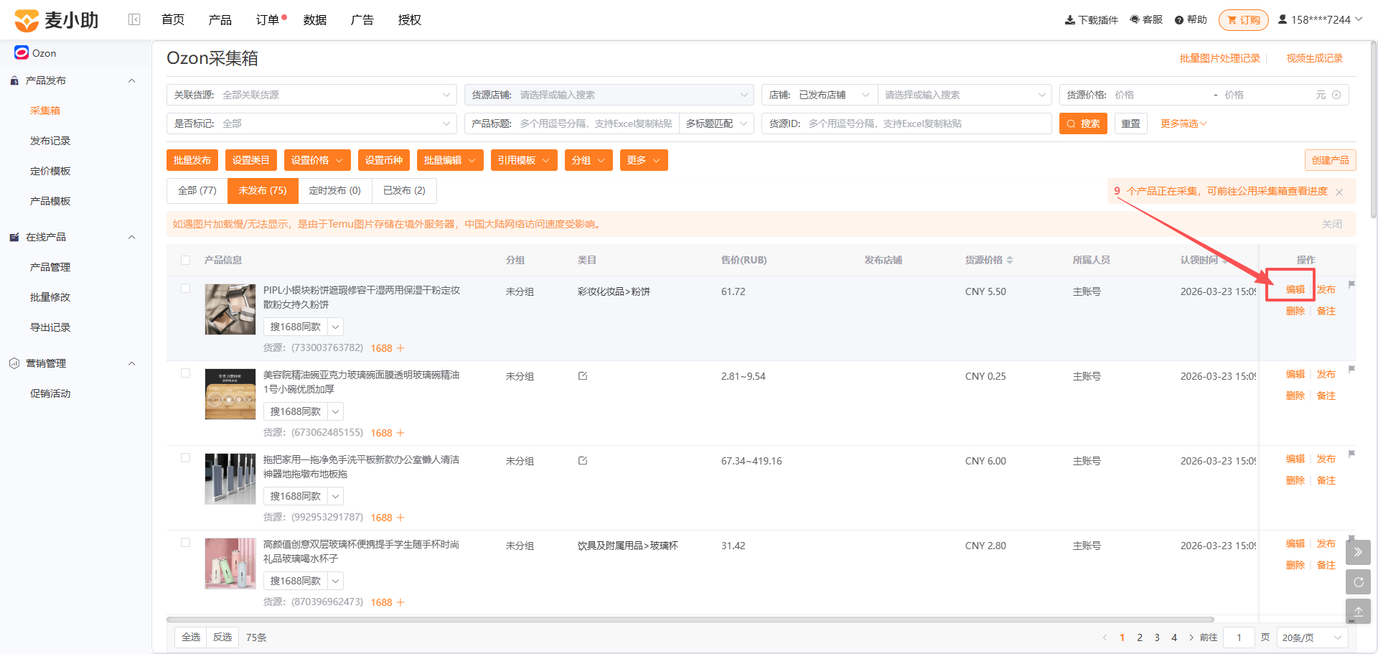Collapse the 产品发布 sidebar section
Image resolution: width=1378 pixels, height=654 pixels.
(x=131, y=80)
